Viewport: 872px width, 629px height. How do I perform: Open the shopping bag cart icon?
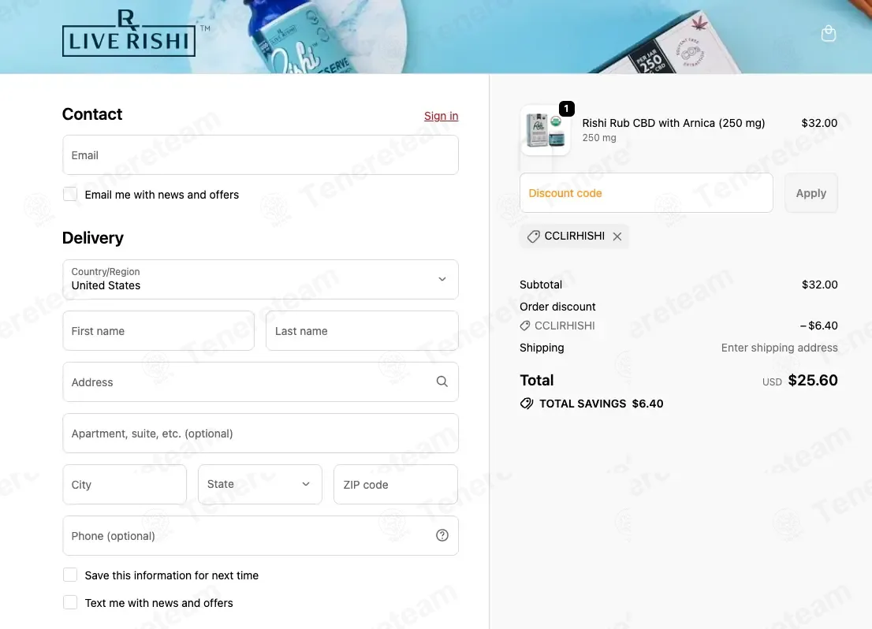828,33
